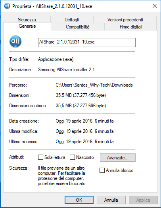161x208 pixels.
Task: Click the Applica button
Action: point(143,200)
